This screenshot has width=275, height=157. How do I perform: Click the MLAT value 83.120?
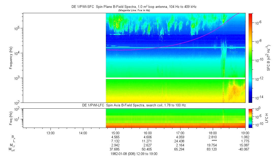click(212, 149)
